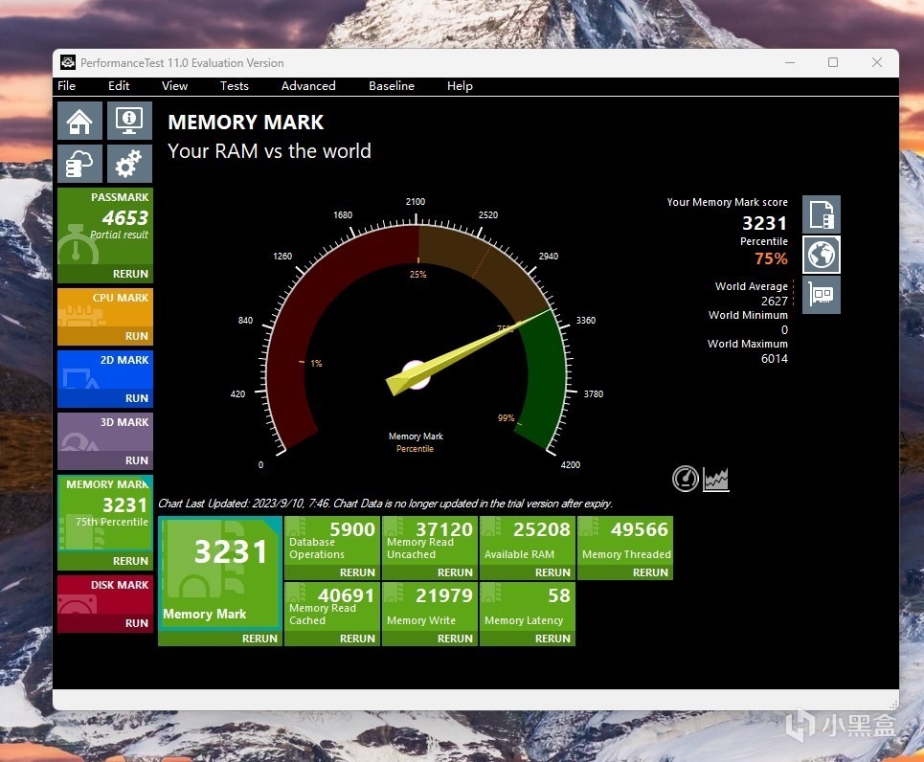
Task: Select the 2D Mark tile
Action: click(105, 370)
